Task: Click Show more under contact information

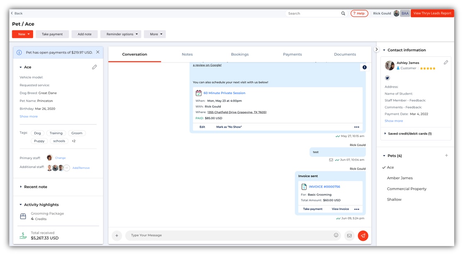Action: pyautogui.click(x=394, y=121)
